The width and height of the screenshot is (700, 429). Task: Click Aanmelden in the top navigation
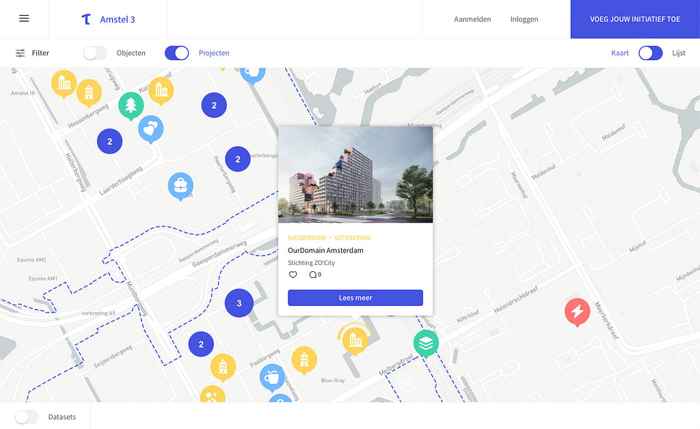(472, 19)
